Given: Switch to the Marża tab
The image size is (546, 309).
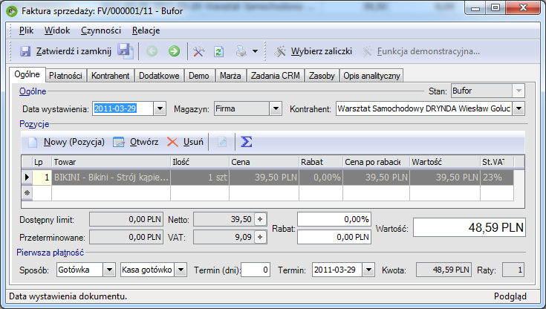Looking at the screenshot, I should [230, 76].
